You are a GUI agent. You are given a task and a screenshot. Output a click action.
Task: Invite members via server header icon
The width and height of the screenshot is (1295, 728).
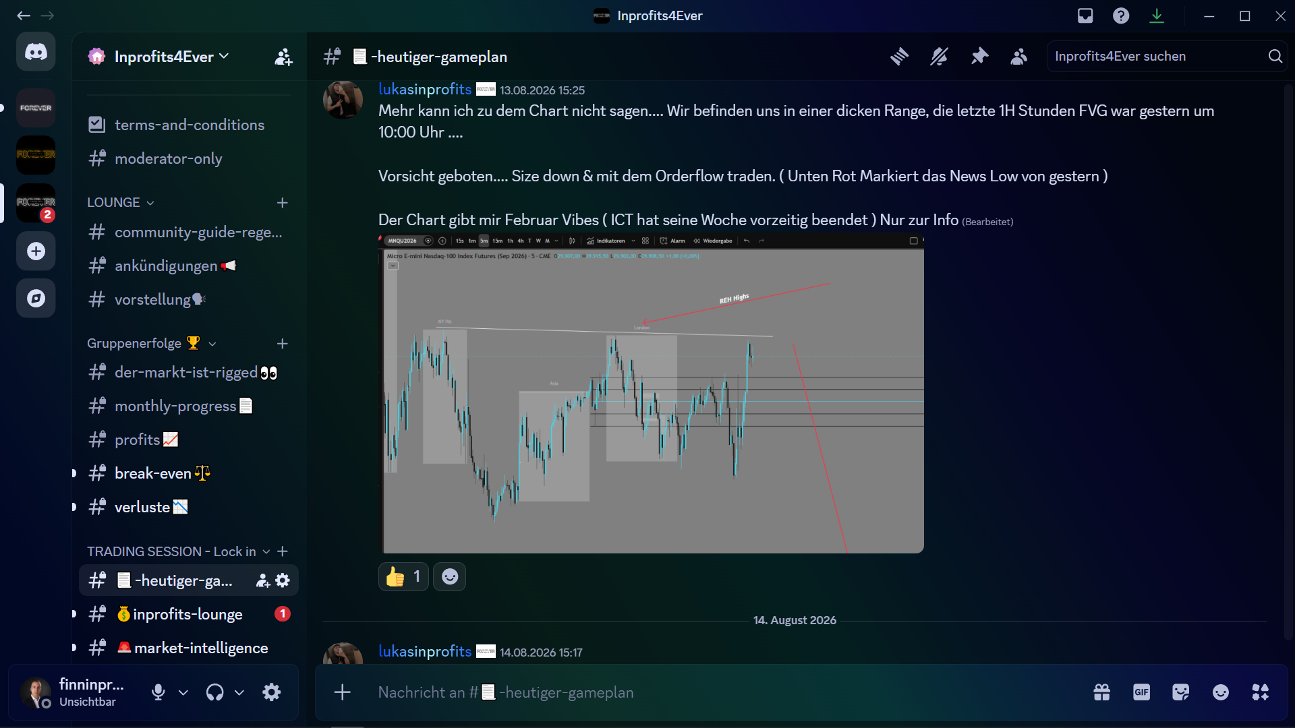click(283, 57)
